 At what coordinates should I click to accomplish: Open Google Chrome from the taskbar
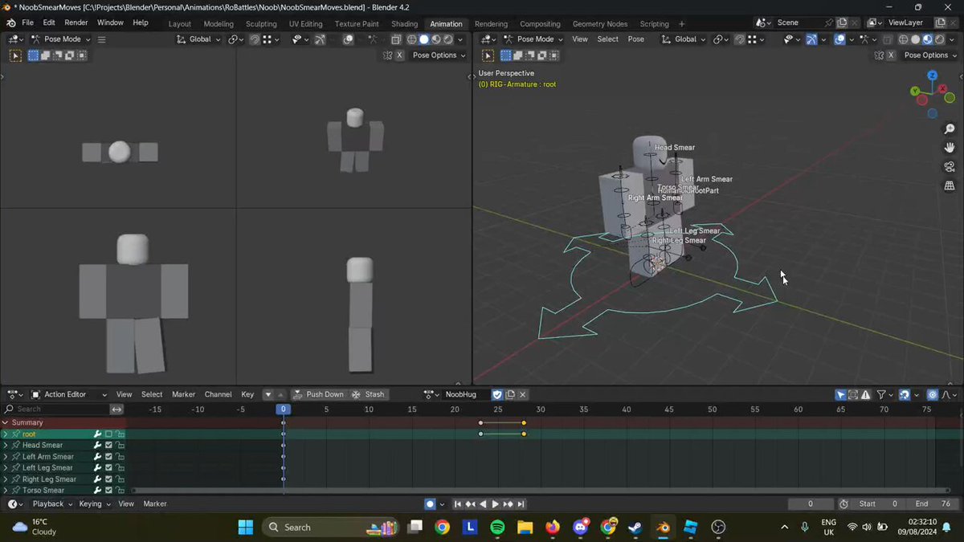tap(442, 528)
